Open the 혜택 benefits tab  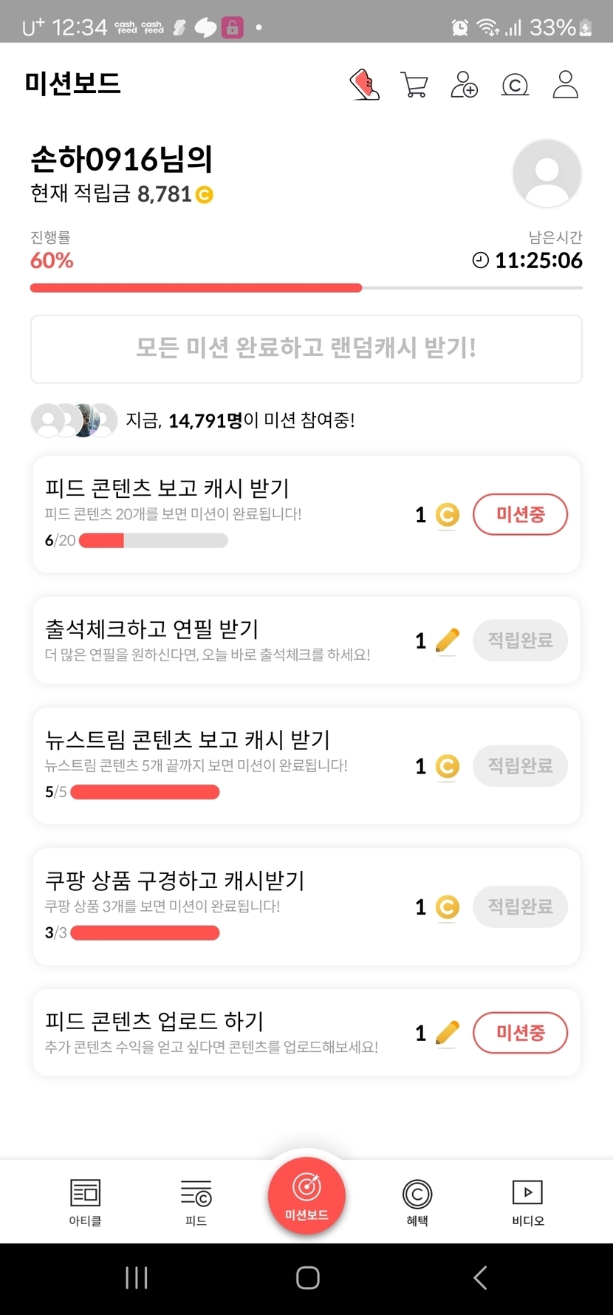click(417, 1202)
